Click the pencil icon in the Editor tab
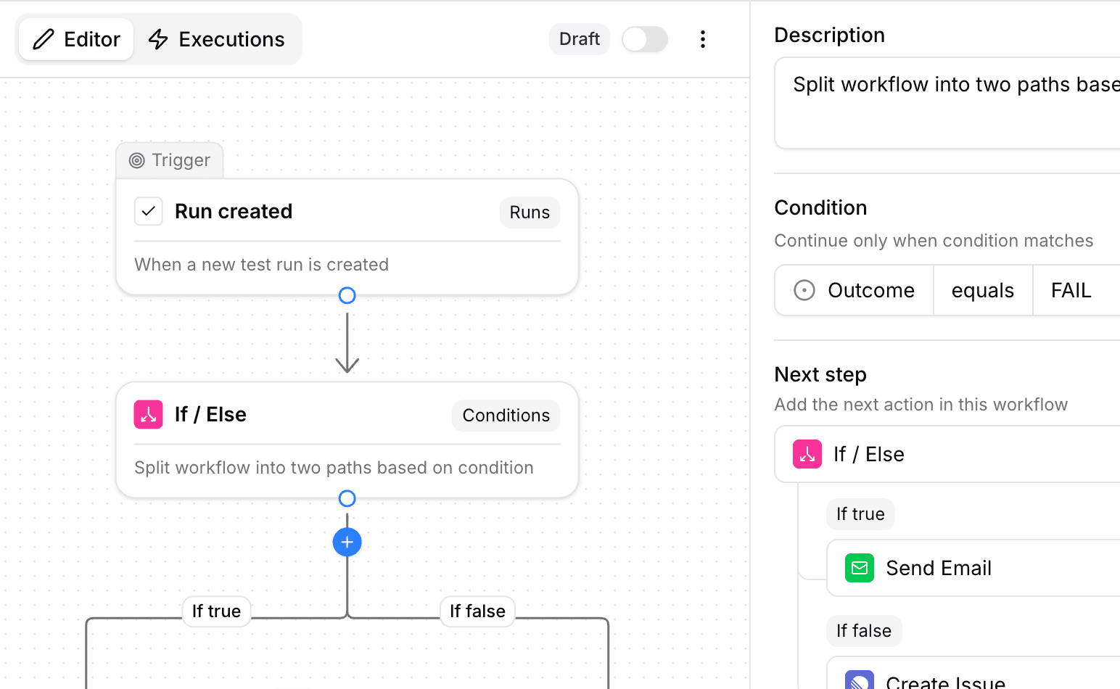Screen dimensions: 1120x689 44,39
